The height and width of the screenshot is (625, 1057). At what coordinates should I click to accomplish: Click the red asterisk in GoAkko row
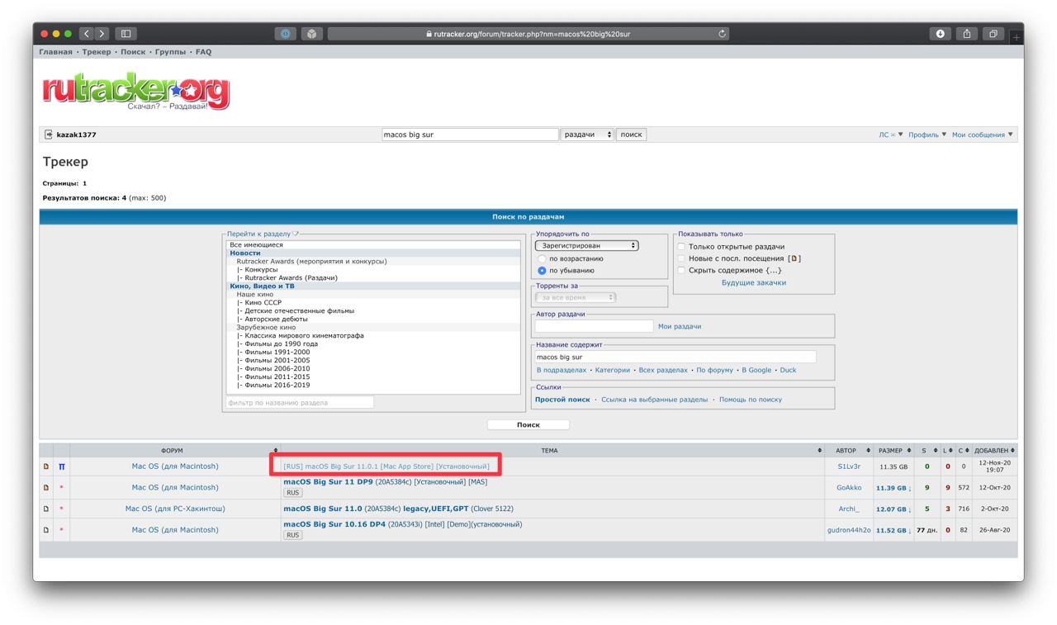tap(61, 488)
